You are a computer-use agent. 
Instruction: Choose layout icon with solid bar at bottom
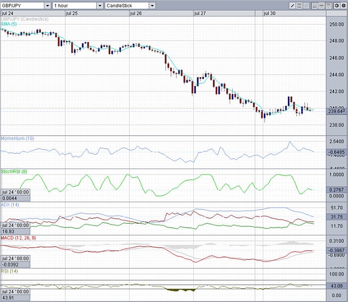tap(315, 6)
